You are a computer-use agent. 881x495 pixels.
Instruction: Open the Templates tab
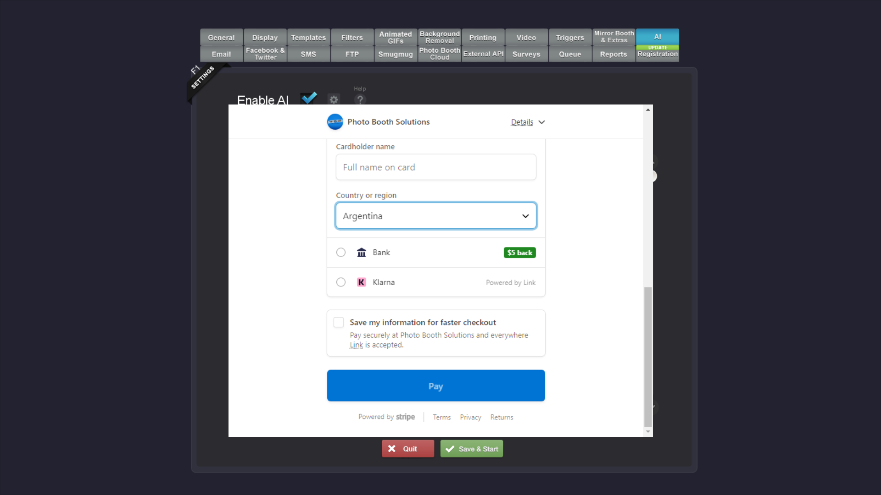coord(308,37)
